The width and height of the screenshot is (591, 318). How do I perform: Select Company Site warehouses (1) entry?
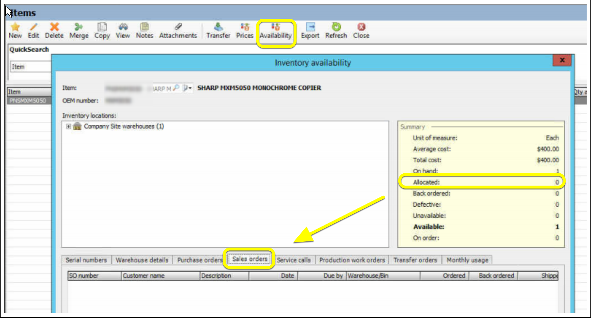(124, 126)
